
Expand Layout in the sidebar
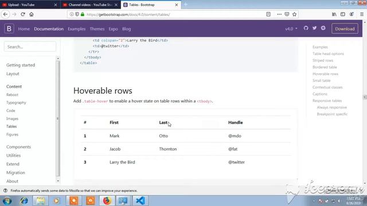coord(13,74)
